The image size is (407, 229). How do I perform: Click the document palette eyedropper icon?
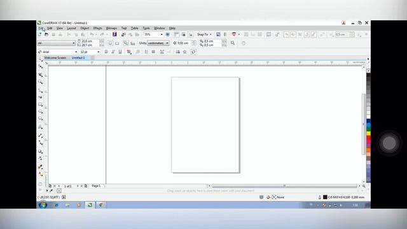[51, 191]
